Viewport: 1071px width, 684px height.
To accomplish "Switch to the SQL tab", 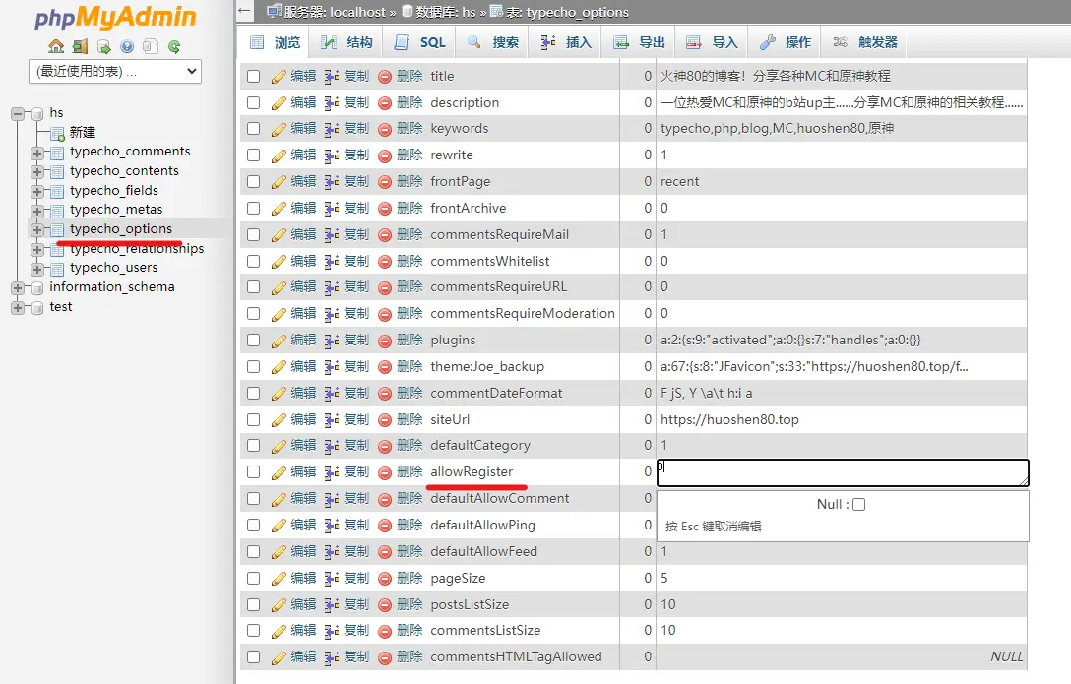I will point(420,42).
